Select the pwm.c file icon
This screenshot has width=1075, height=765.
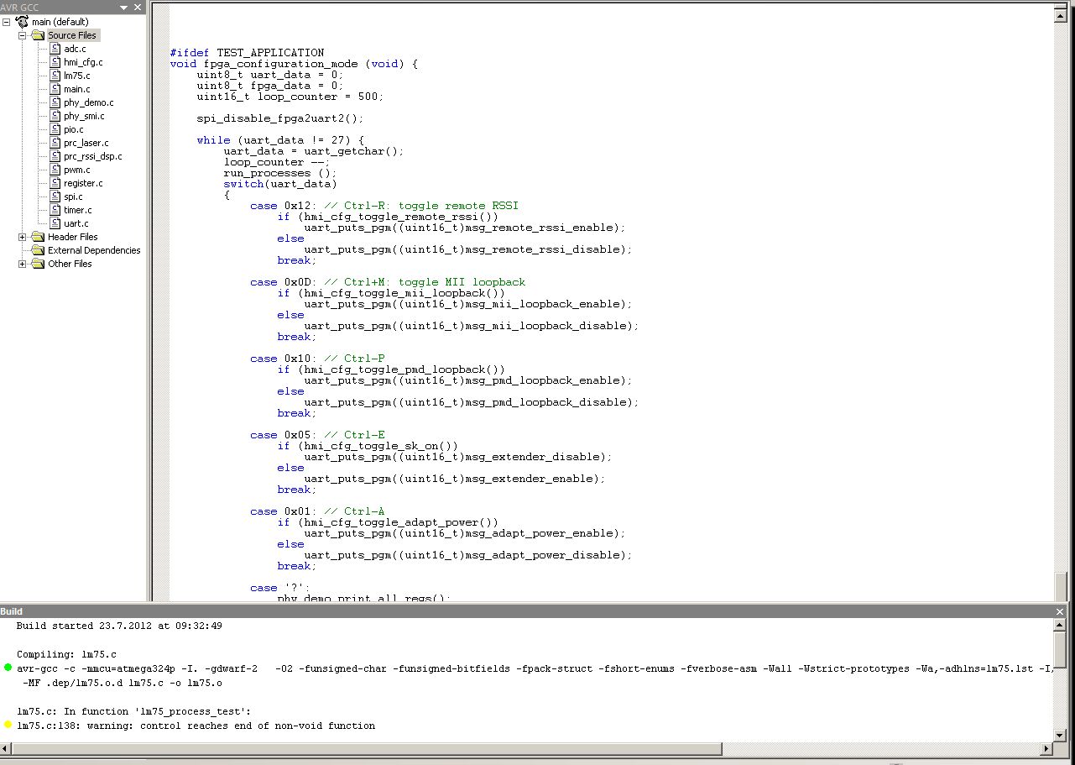55,170
